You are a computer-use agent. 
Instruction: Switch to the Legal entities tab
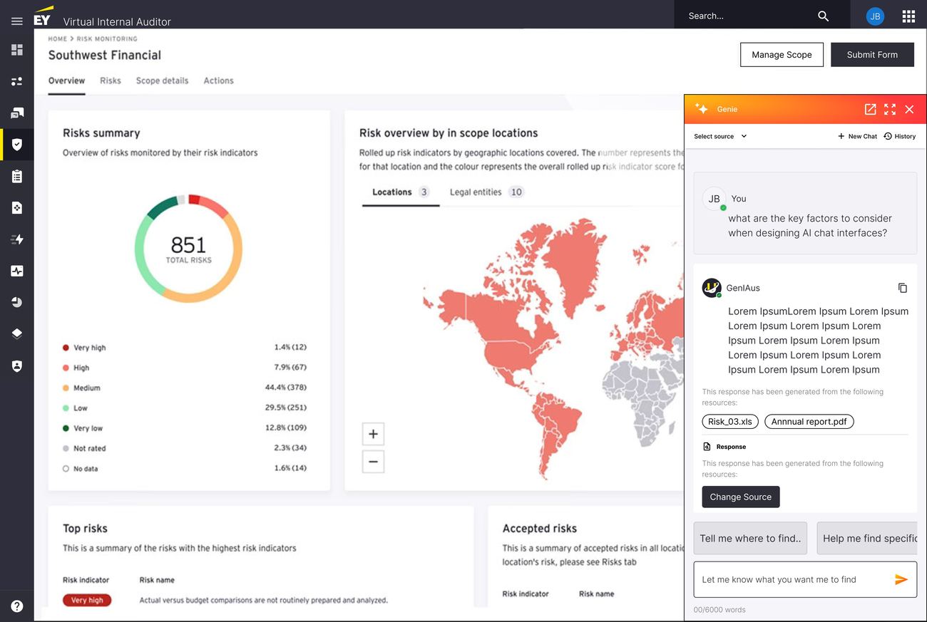(486, 192)
